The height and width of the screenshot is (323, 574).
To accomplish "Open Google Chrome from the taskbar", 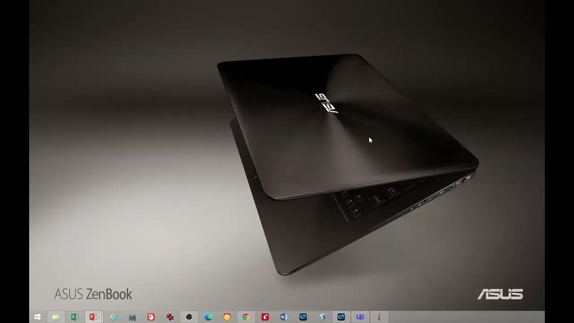I will pyautogui.click(x=246, y=317).
